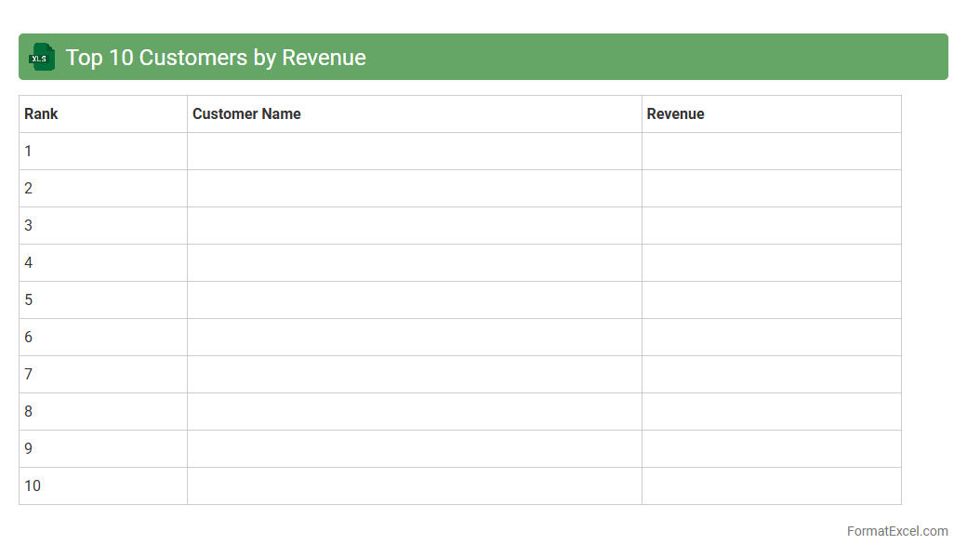Click the Customer Name cell in row 3
Image resolution: width=967 pixels, height=558 pixels.
[x=414, y=225]
